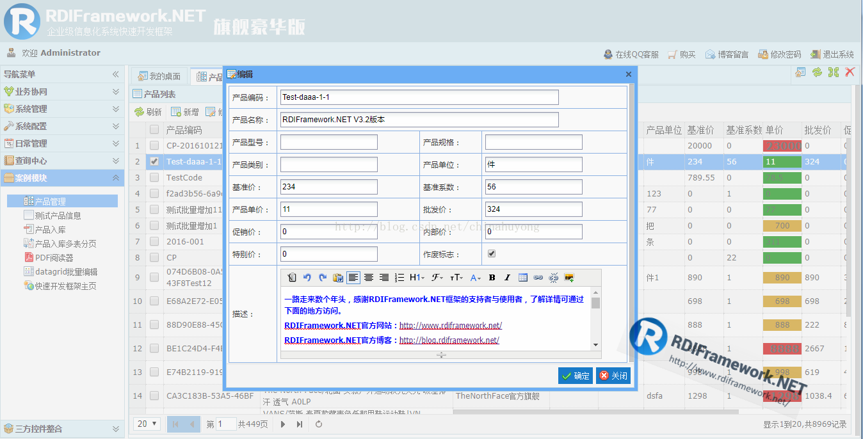The height and width of the screenshot is (439, 863).
Task: Click the home page icon at top right
Action: [x=800, y=72]
